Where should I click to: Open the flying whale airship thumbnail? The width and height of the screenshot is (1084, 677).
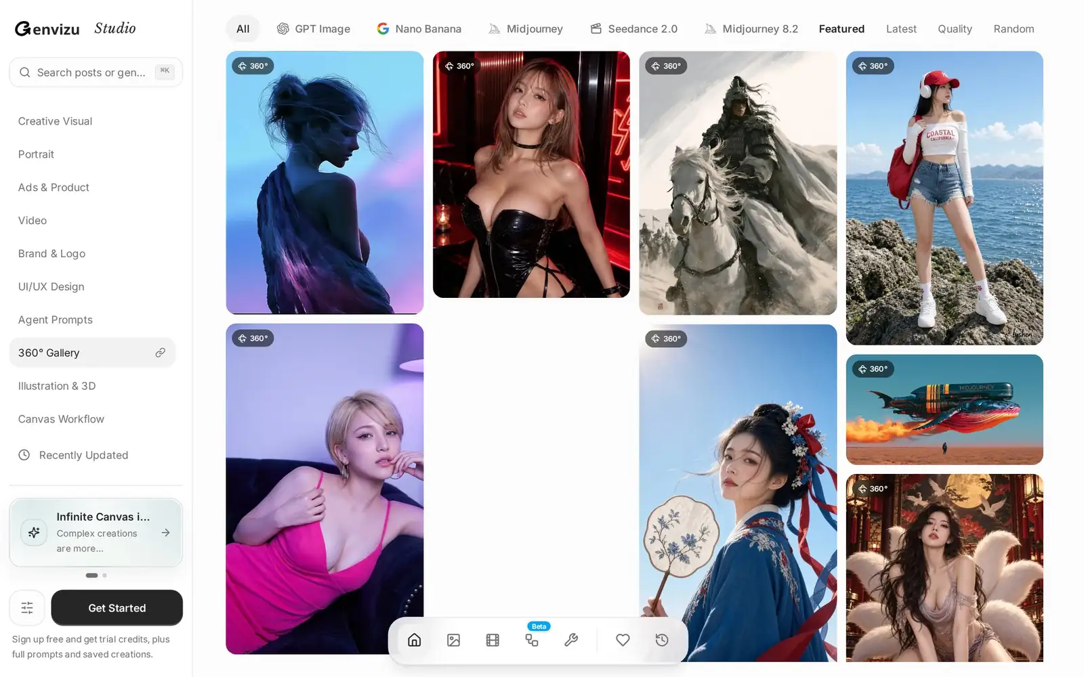coord(944,410)
